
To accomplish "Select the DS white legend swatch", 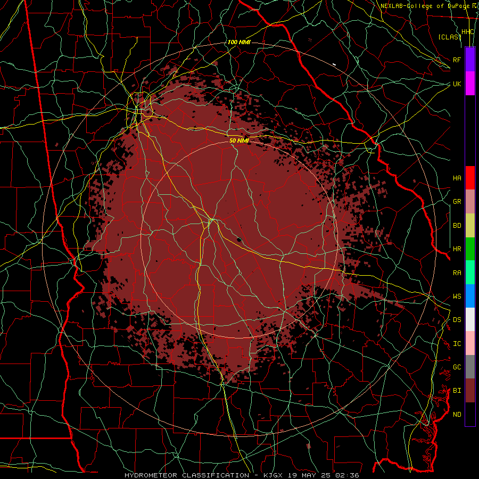I will (470, 319).
